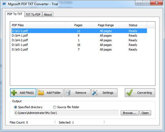Select the PDF To TXT tab

pyautogui.click(x=15, y=14)
